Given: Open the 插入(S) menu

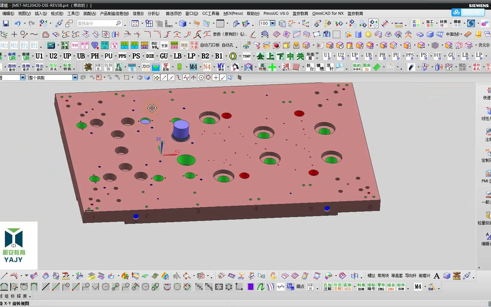Looking at the screenshot, I should 41,13.
